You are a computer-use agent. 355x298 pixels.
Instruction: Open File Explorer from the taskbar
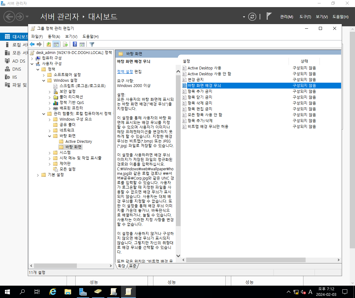tap(68, 292)
